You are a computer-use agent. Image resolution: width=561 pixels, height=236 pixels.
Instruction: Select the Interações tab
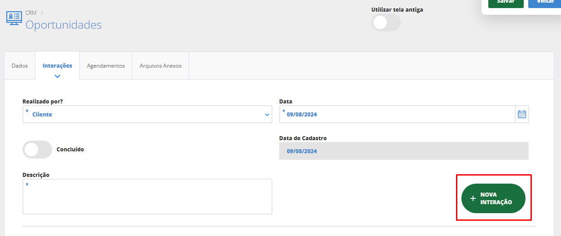tap(57, 66)
